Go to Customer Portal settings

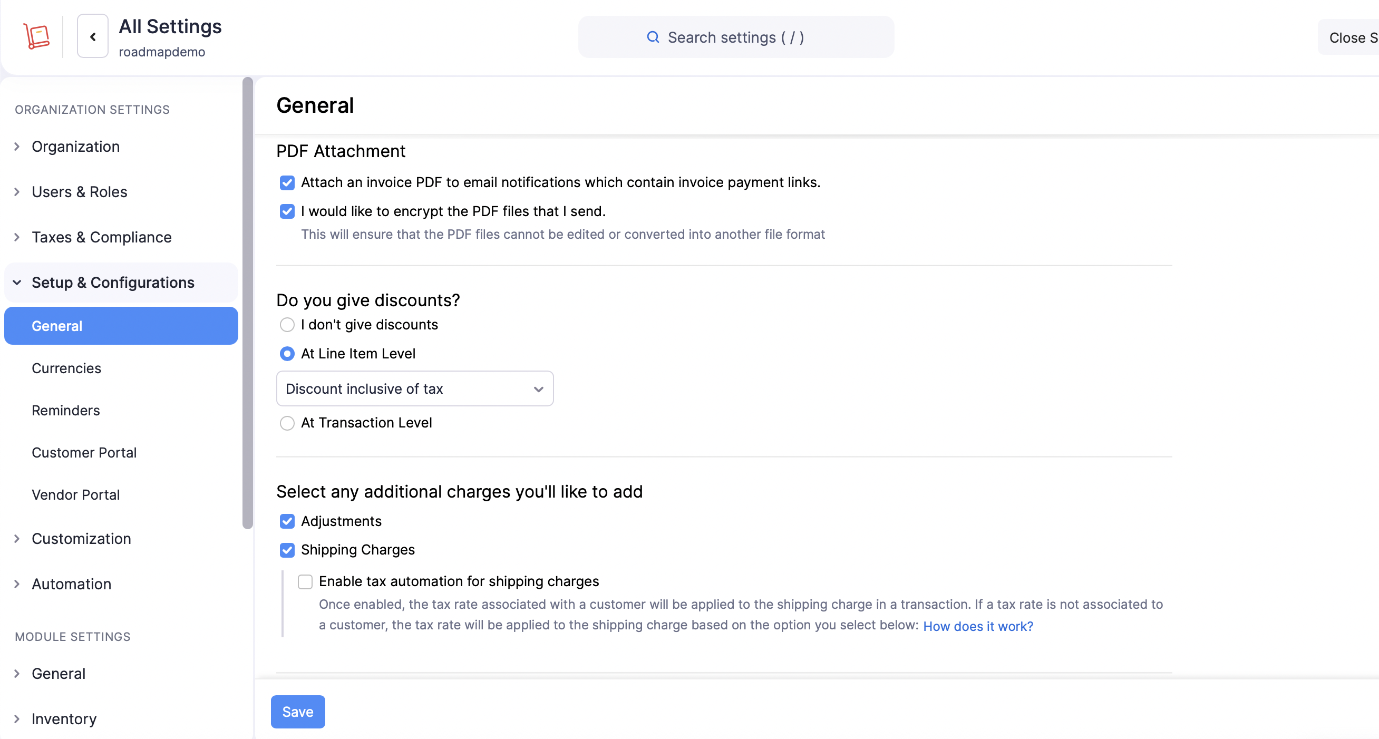click(x=84, y=453)
